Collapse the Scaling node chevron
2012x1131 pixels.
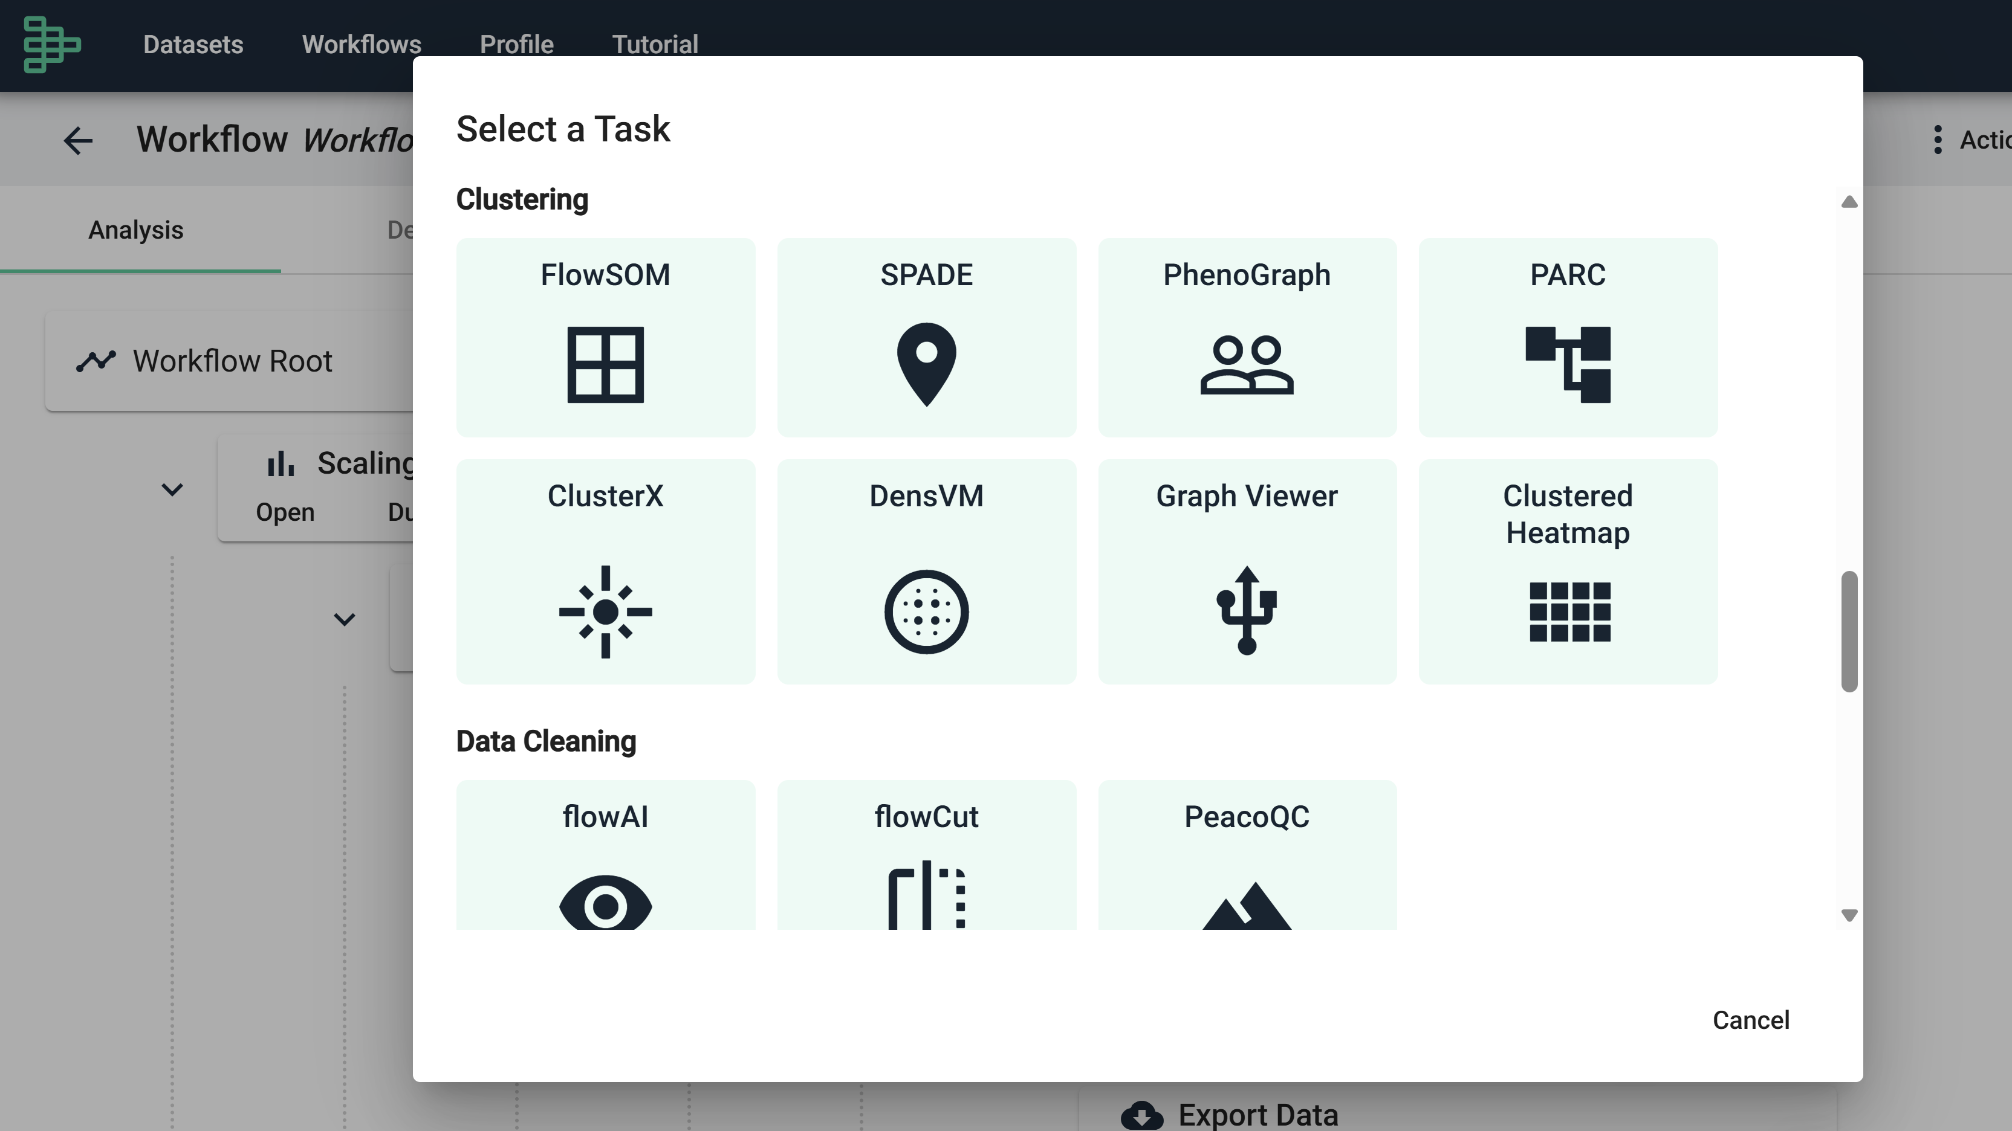point(172,489)
